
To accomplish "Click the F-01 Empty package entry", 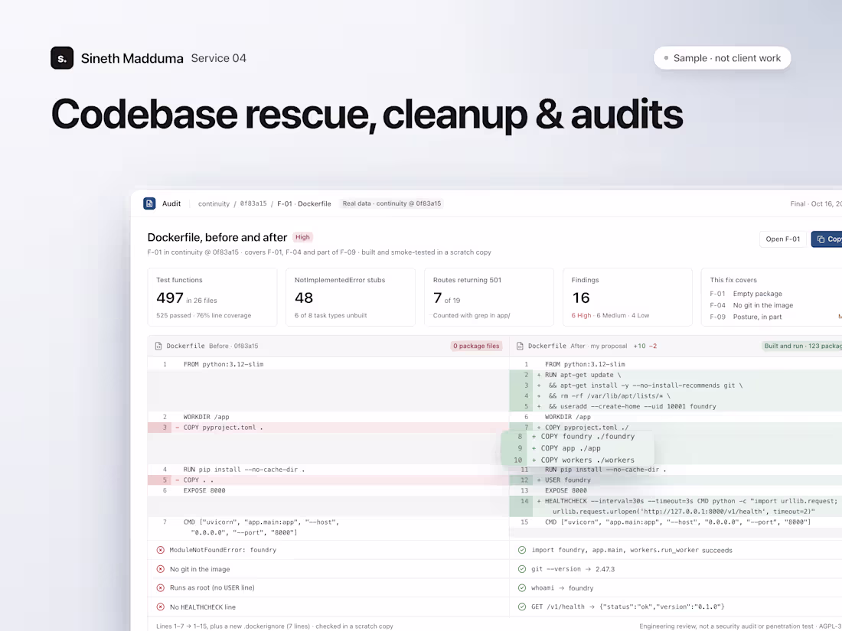I will coord(746,294).
